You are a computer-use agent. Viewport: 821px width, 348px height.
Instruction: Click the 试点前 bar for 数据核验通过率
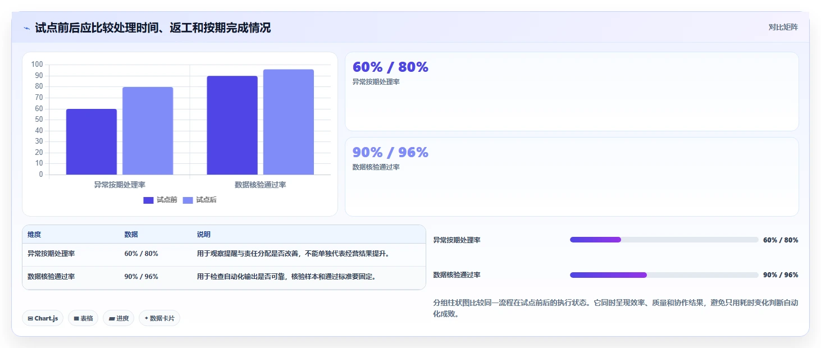(232, 125)
